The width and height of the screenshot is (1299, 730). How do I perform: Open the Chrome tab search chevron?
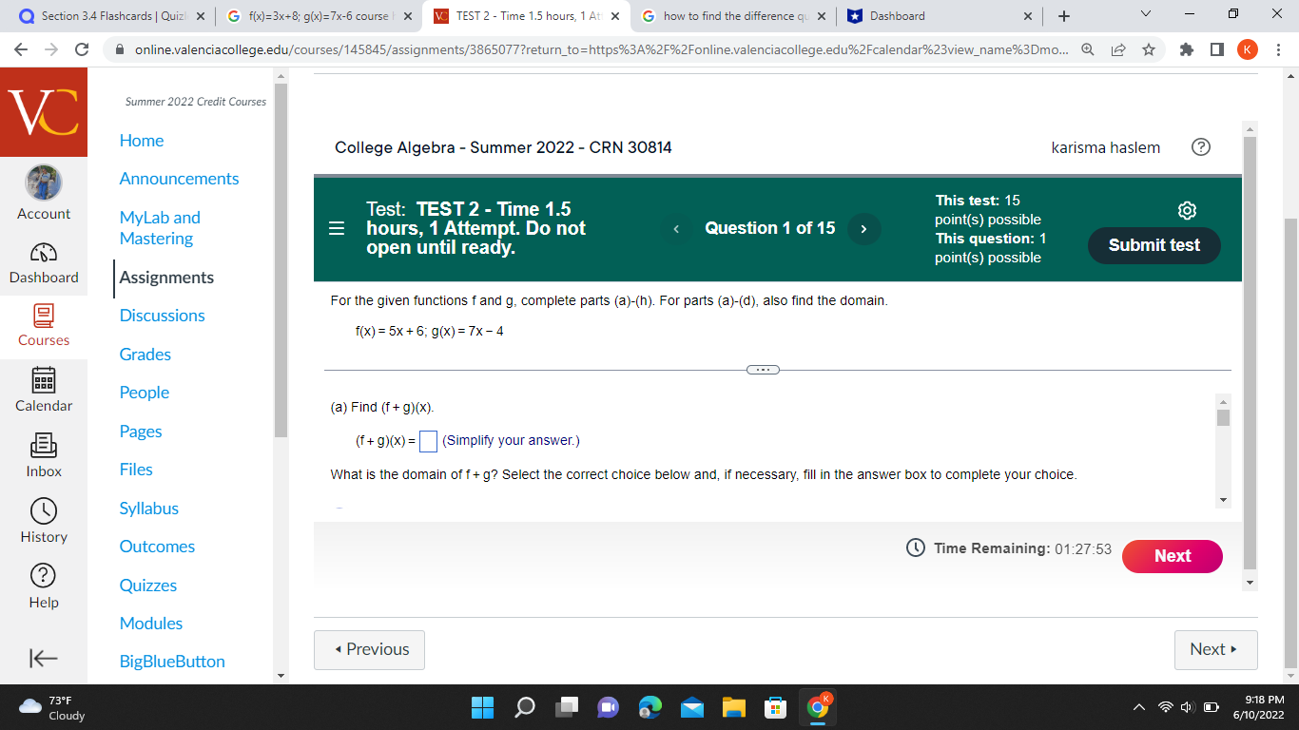1144,15
